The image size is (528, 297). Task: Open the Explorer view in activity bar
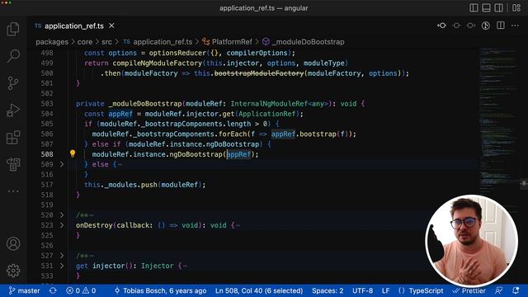point(13,29)
